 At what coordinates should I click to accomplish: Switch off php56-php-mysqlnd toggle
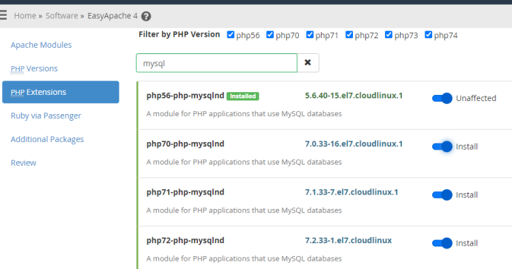click(442, 98)
